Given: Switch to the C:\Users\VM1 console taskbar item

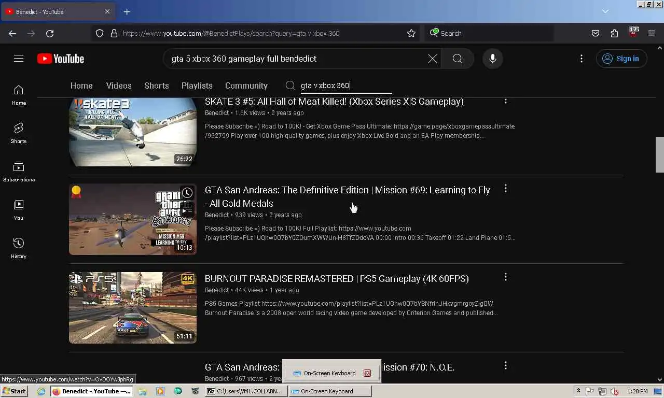Looking at the screenshot, I should [246, 391].
